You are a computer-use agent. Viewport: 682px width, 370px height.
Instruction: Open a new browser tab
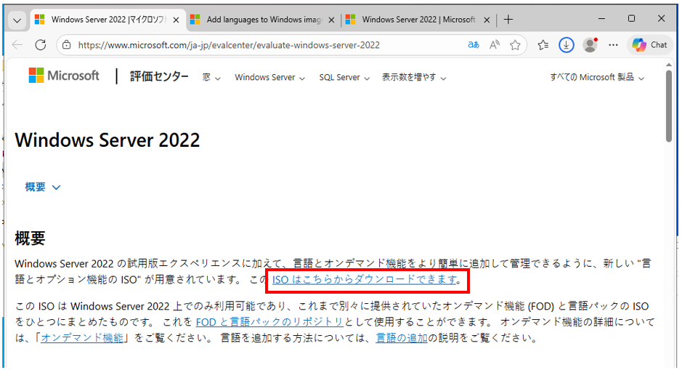coord(508,20)
